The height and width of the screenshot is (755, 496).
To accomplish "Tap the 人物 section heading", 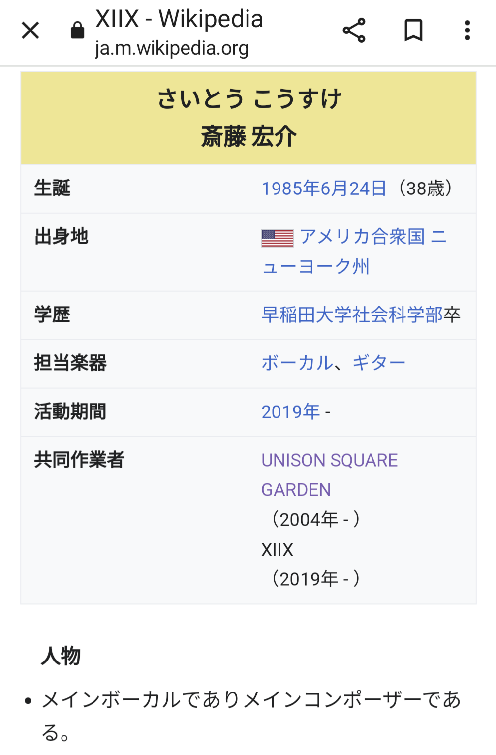I will point(61,656).
